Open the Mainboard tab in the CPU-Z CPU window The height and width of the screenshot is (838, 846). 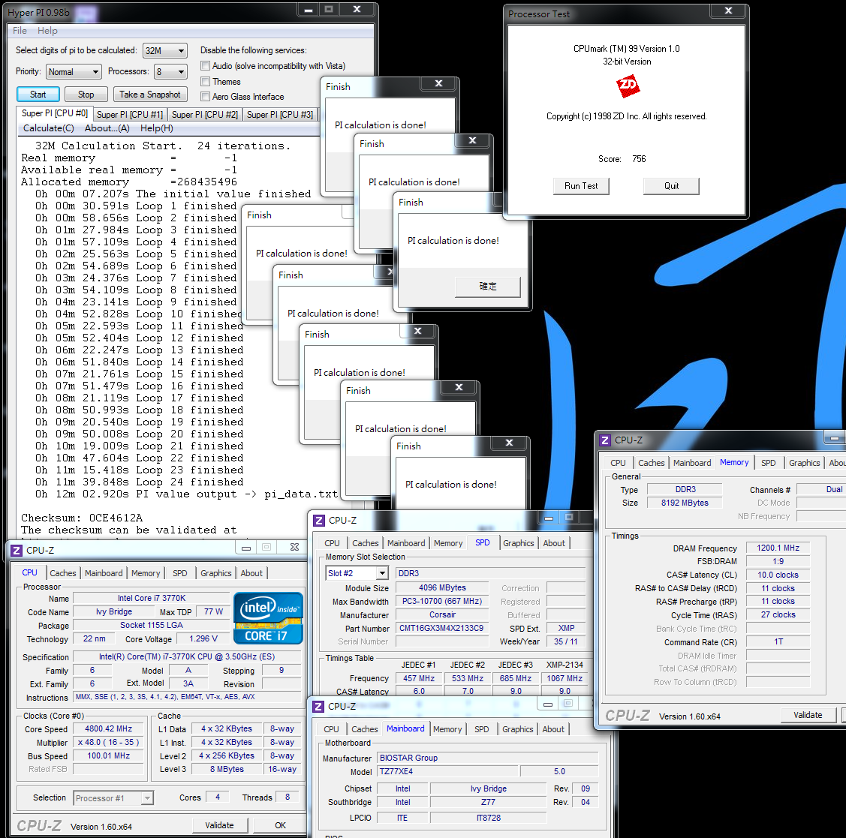coord(104,573)
